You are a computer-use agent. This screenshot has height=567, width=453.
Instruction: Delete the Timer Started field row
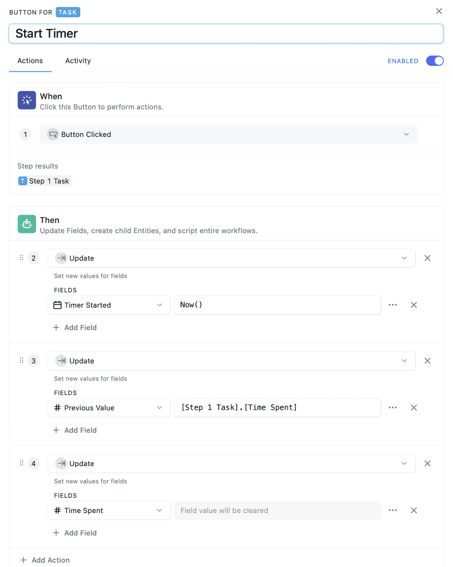(x=414, y=305)
